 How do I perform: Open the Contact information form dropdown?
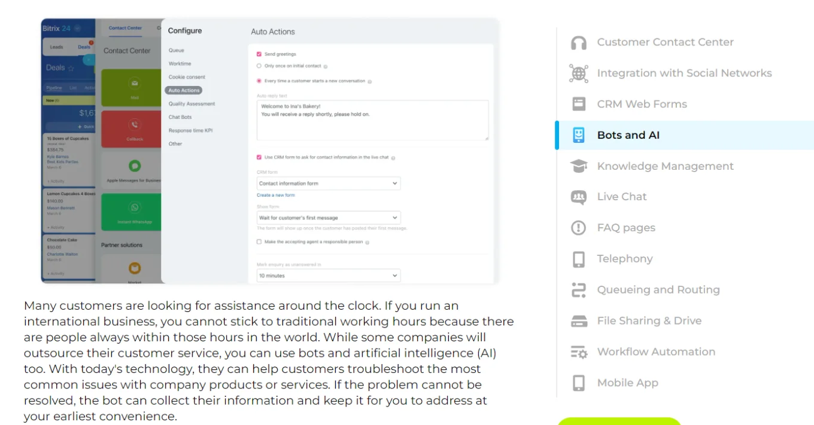click(329, 184)
